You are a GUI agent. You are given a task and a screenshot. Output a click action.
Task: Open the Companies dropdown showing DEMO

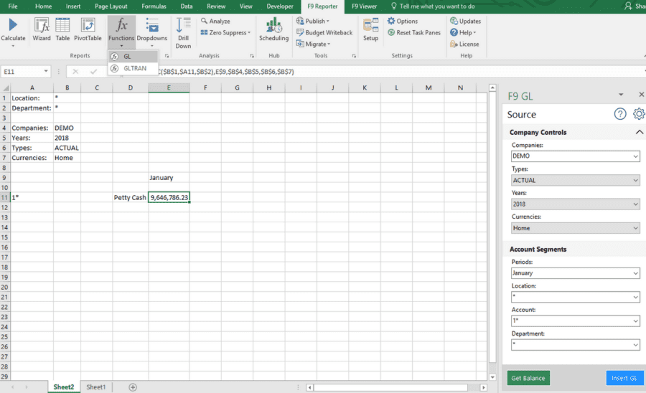[x=575, y=156]
